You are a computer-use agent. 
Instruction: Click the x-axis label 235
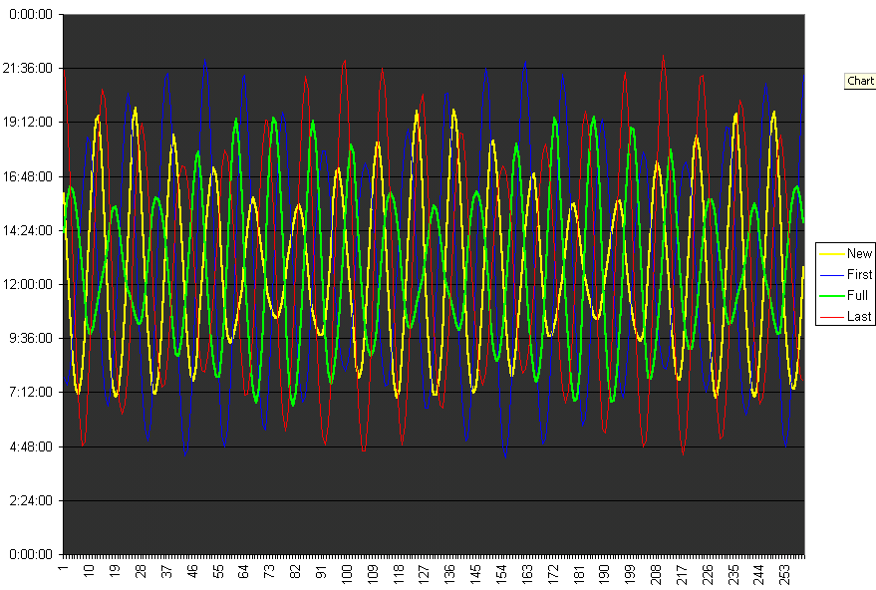733,574
